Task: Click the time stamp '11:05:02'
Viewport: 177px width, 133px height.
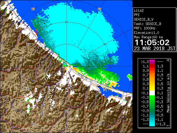Action: coord(152,42)
